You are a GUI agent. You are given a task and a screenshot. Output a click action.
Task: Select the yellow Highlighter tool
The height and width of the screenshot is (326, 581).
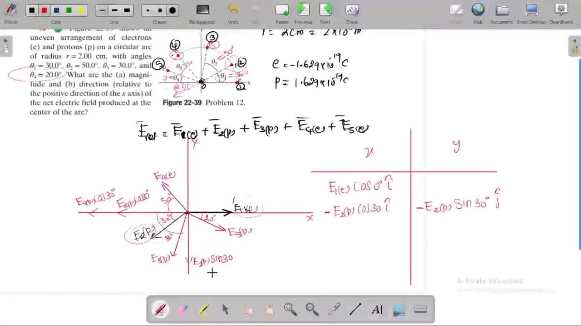pyautogui.click(x=204, y=309)
